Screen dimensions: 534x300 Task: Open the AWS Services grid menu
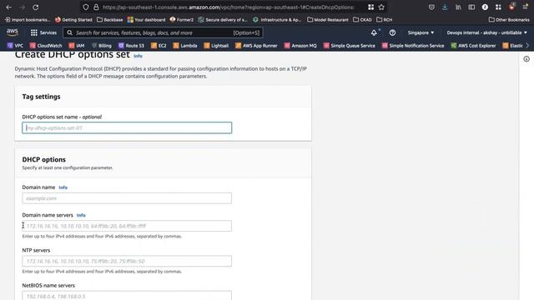[x=43, y=32]
